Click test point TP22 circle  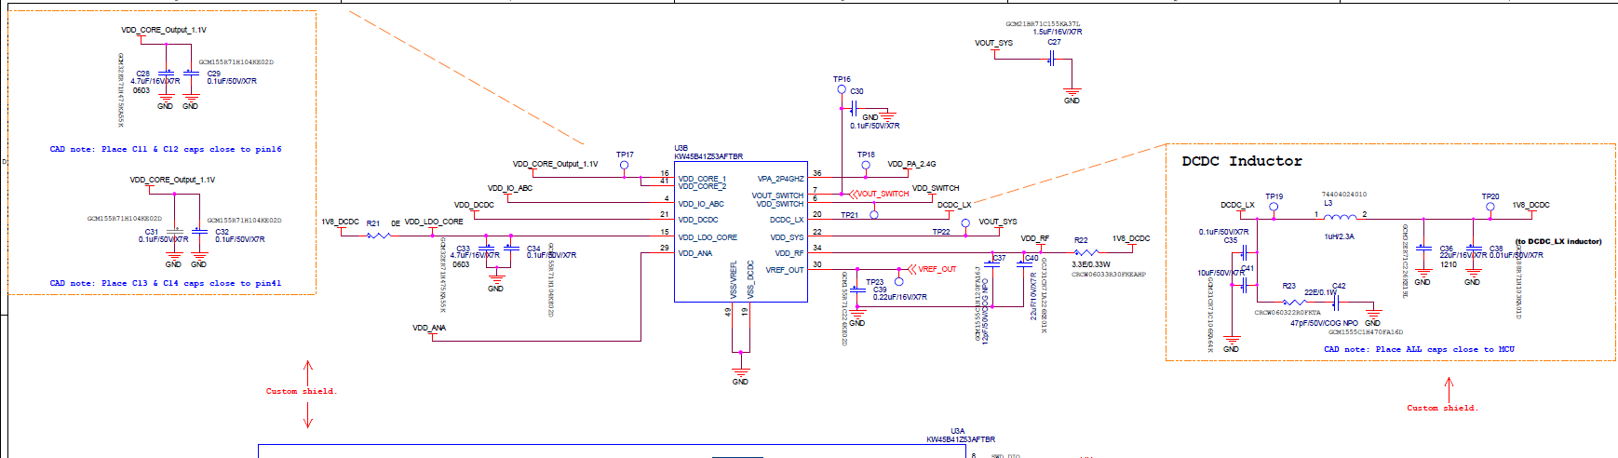click(965, 223)
